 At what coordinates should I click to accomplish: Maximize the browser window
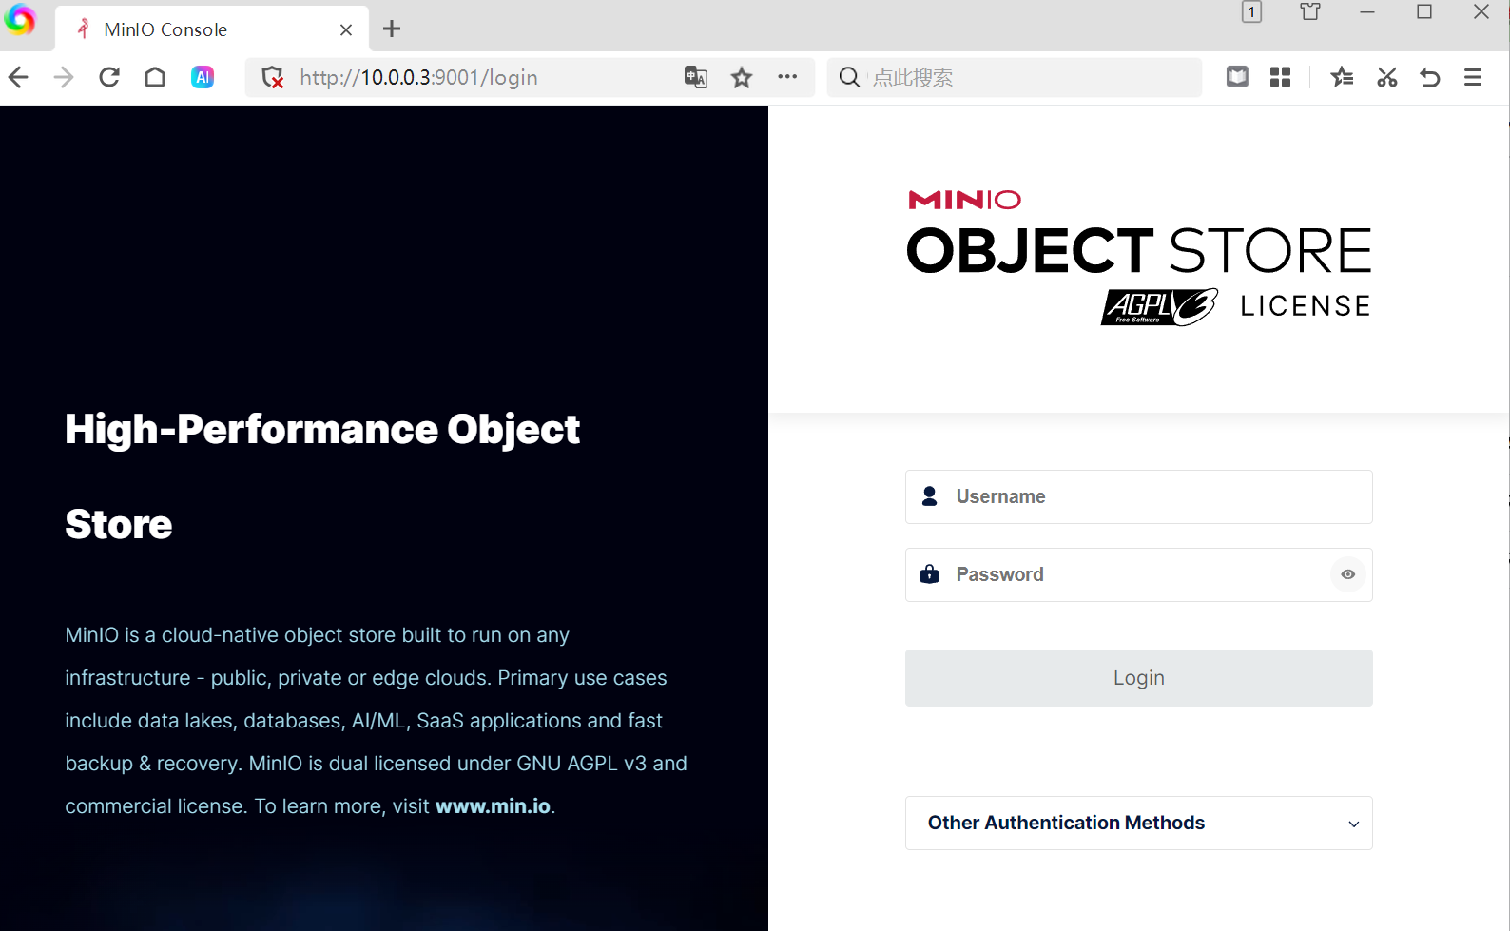(1424, 11)
